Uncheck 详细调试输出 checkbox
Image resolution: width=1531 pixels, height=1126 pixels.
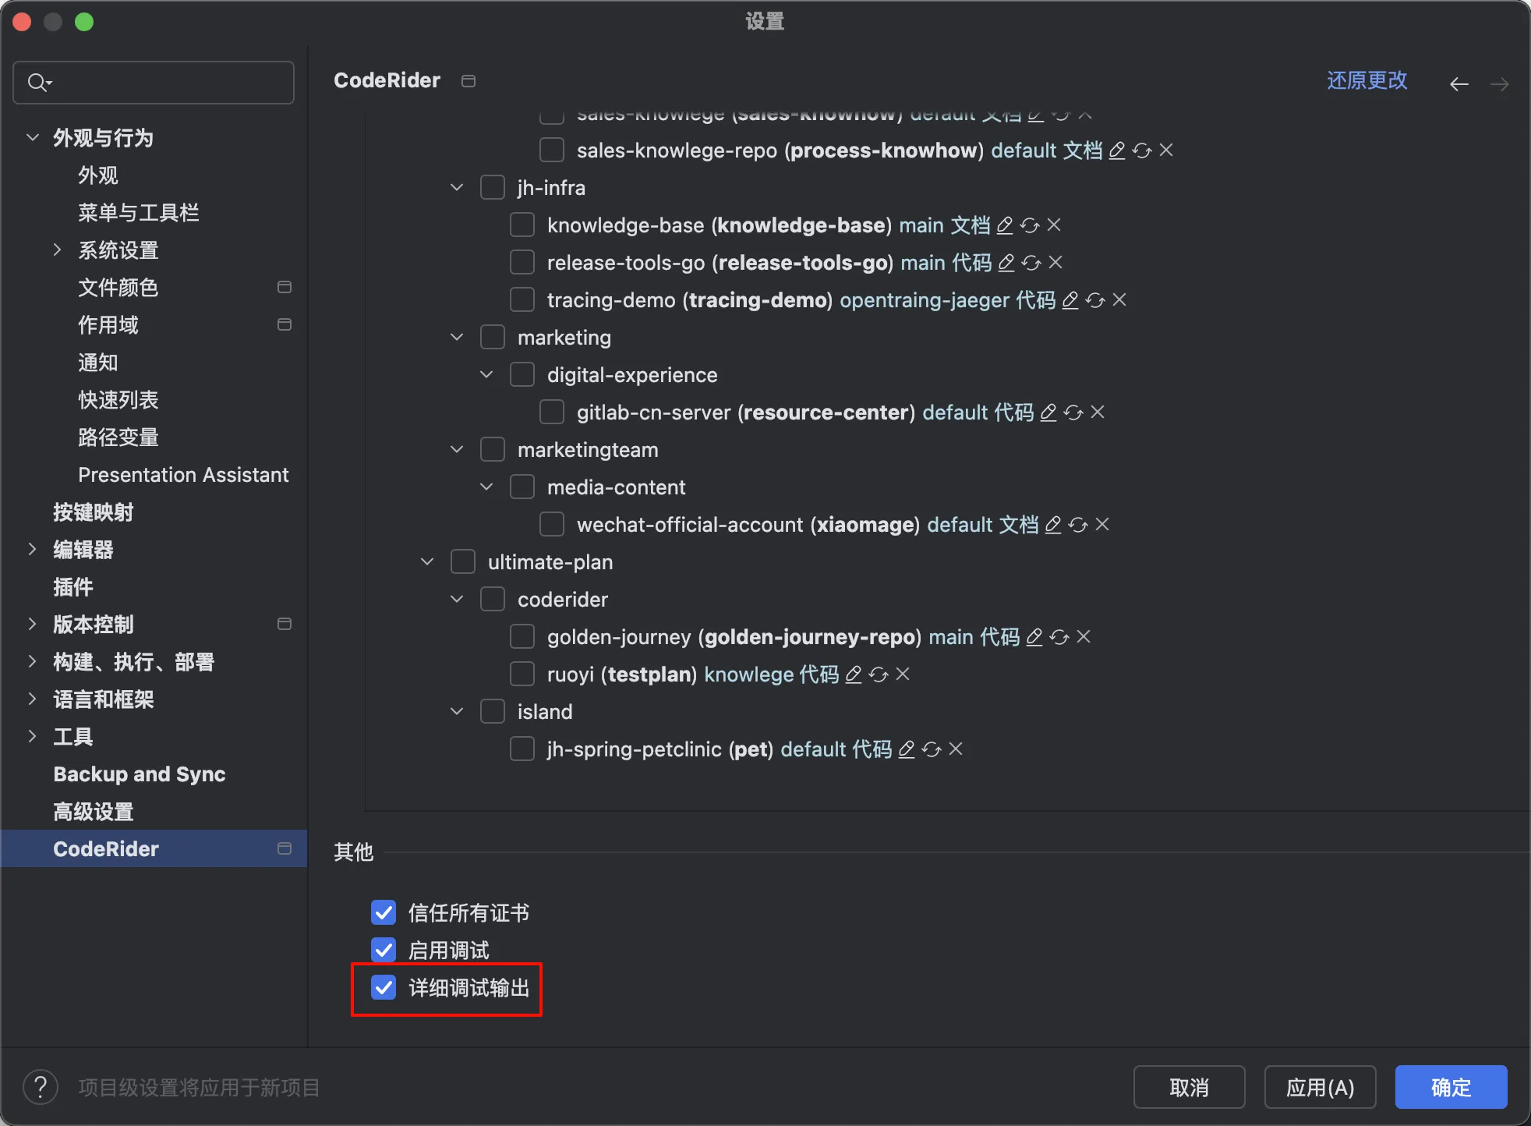(x=384, y=987)
